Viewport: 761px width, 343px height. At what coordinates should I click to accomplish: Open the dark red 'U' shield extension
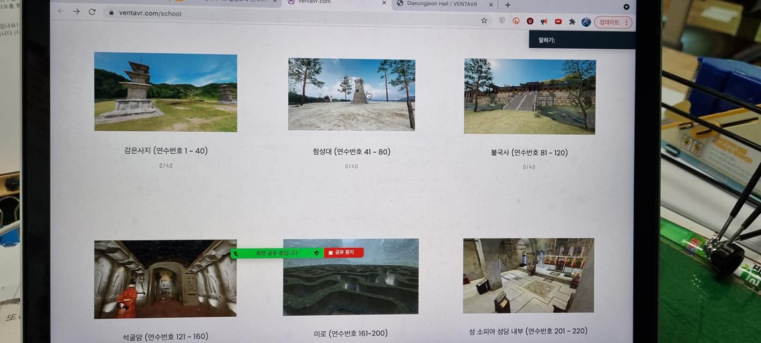tap(530, 21)
